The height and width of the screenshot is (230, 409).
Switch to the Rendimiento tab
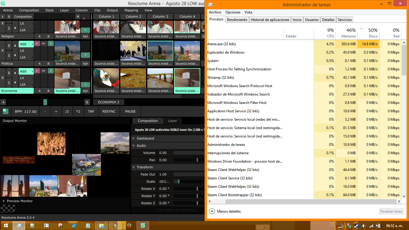click(x=237, y=19)
